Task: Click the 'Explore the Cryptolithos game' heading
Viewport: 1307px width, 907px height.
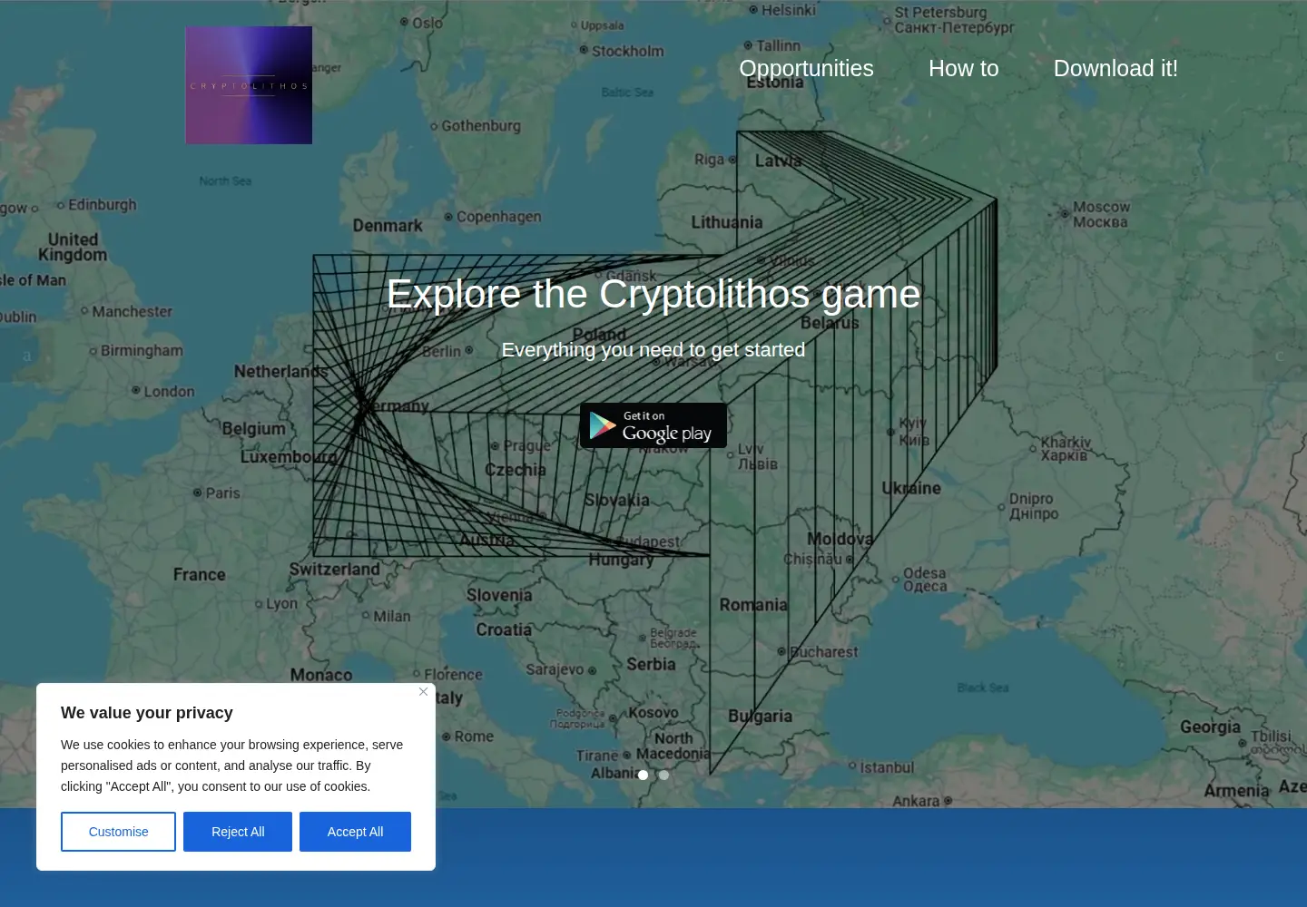Action: [653, 294]
